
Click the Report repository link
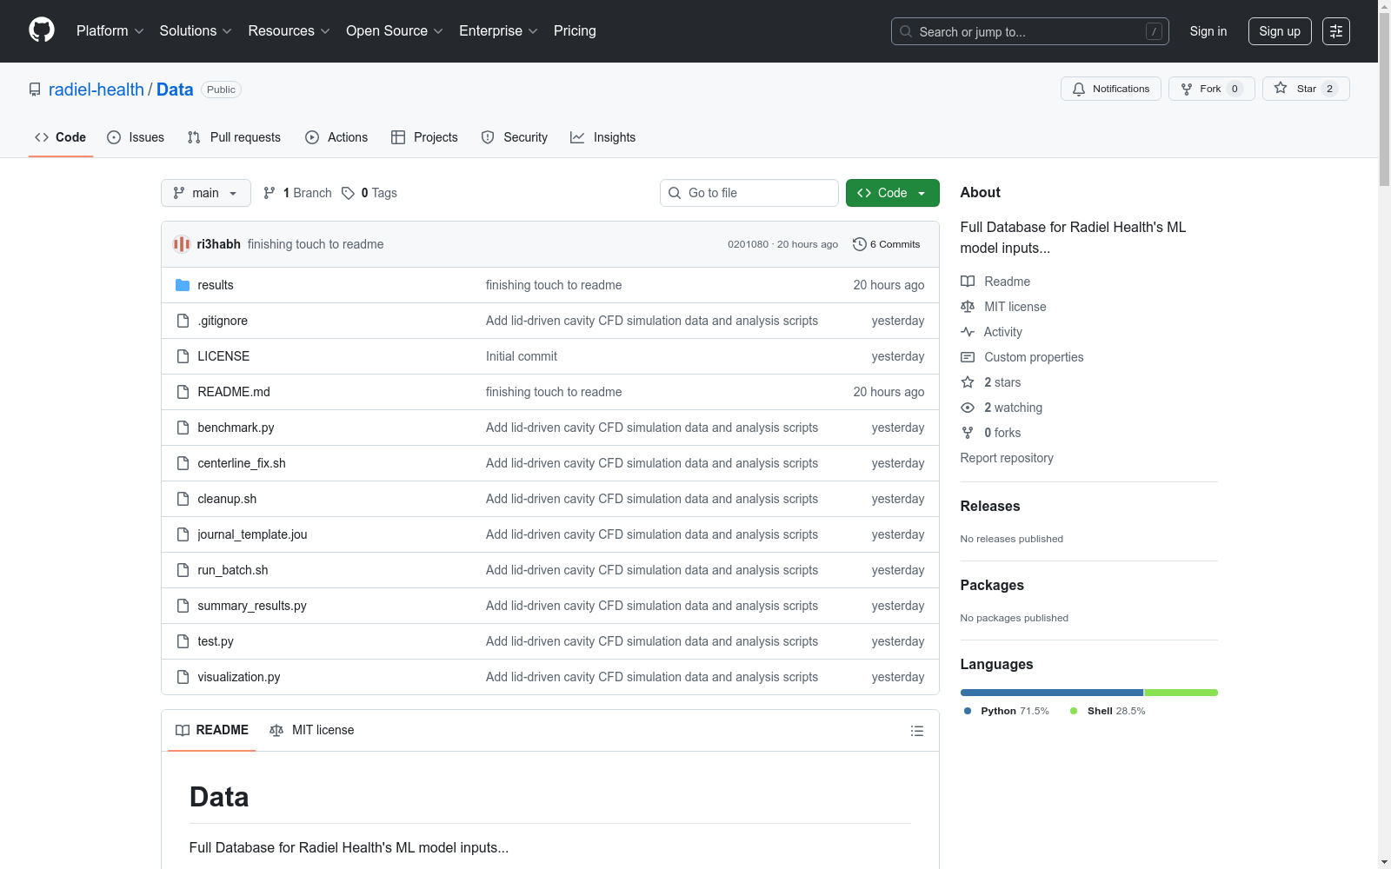1007,458
